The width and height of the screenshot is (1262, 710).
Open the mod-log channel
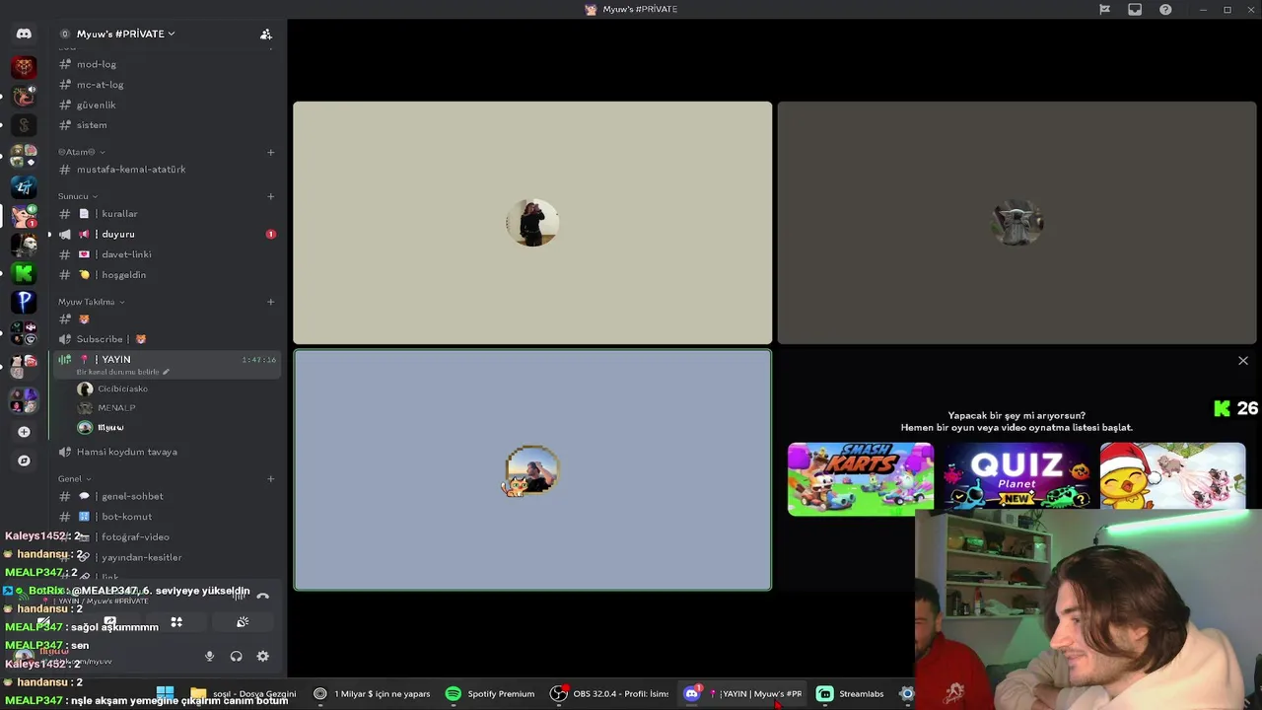click(168, 64)
